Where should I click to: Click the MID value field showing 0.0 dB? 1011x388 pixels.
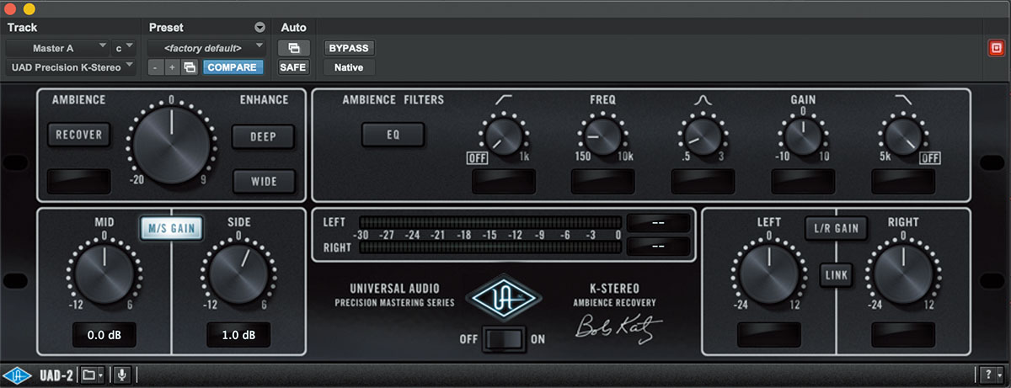(x=103, y=335)
